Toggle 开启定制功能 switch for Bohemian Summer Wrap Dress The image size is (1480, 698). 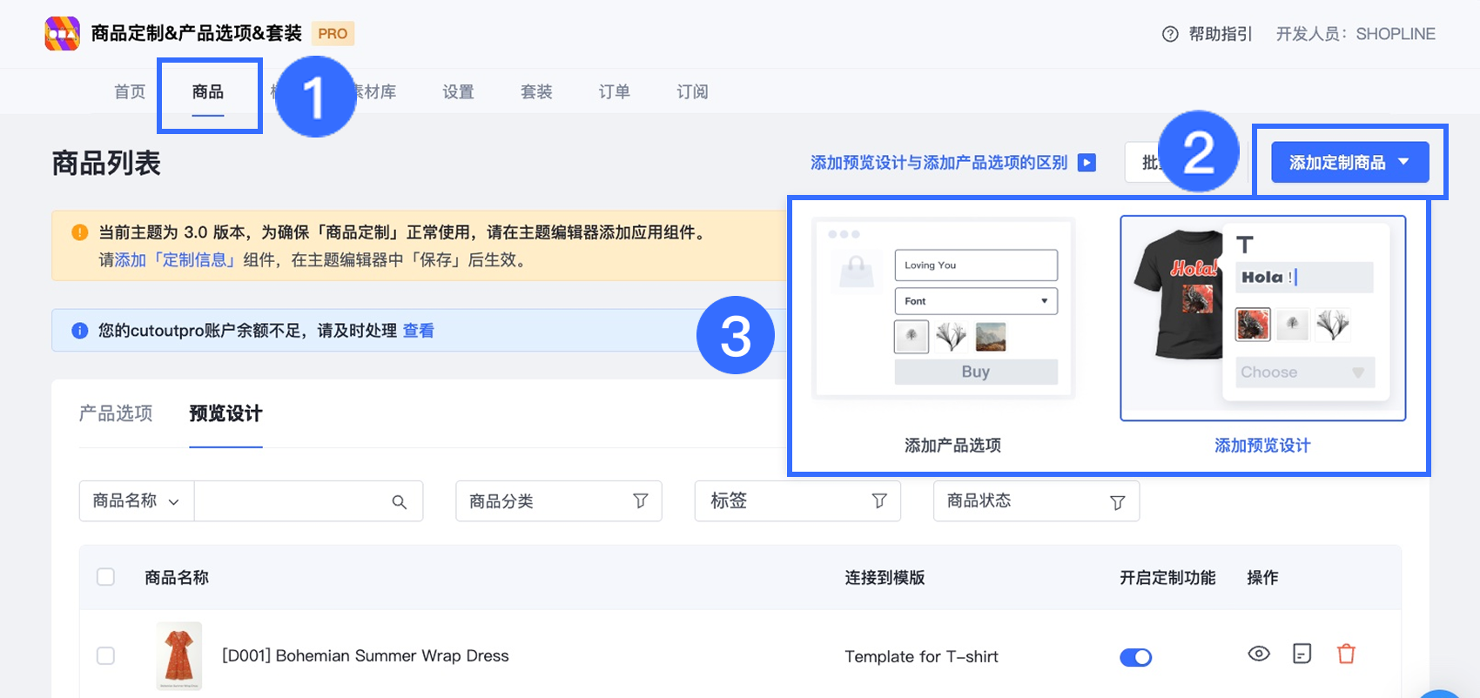pos(1136,657)
